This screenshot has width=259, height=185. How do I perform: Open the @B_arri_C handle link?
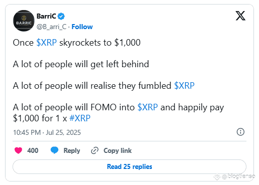click(x=51, y=27)
